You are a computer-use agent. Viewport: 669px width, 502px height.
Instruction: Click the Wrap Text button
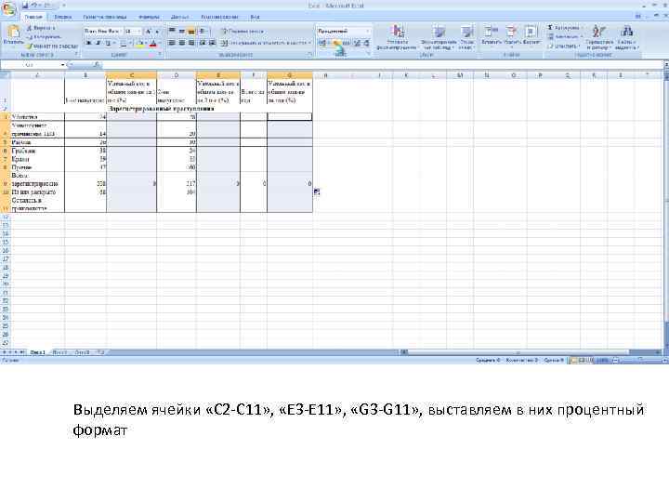coord(243,32)
